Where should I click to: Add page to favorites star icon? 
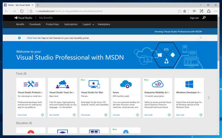(x=185, y=11)
